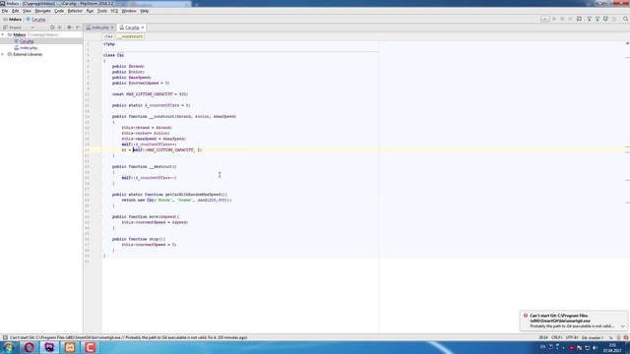Click VCS commit changes icon
This screenshot has height=354, width=630.
598,19
